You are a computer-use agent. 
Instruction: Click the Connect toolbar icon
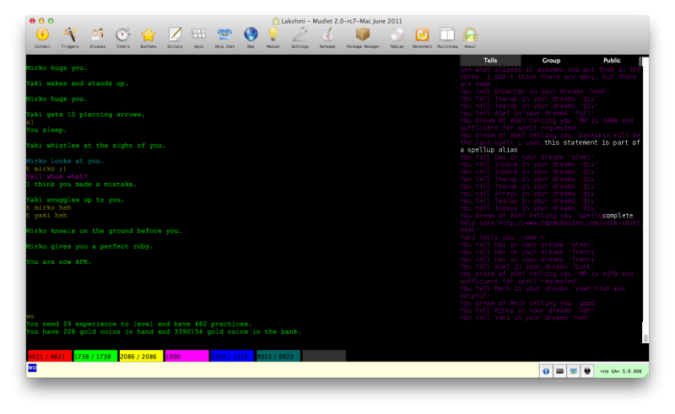(x=42, y=35)
